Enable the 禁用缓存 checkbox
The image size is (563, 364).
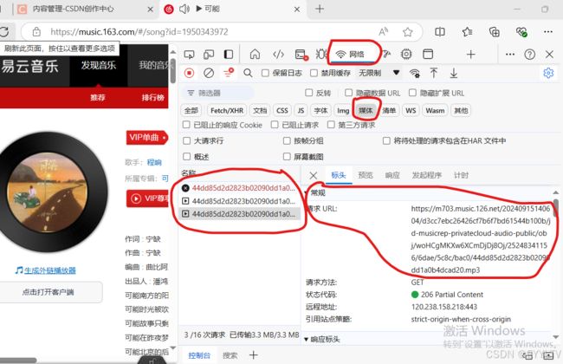point(314,73)
